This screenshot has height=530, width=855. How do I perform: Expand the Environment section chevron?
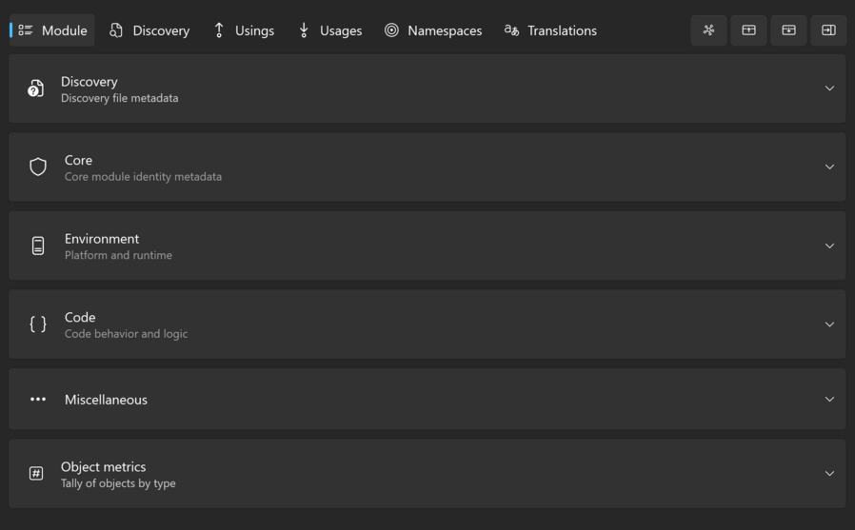click(x=829, y=245)
